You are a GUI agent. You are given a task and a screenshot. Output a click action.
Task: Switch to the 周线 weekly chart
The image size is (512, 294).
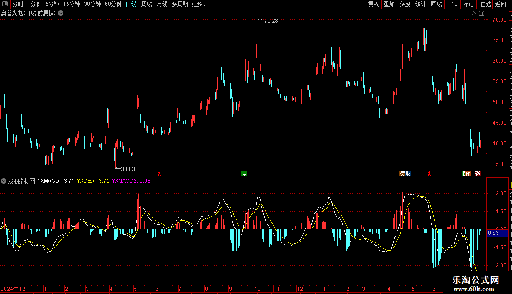tap(147, 4)
